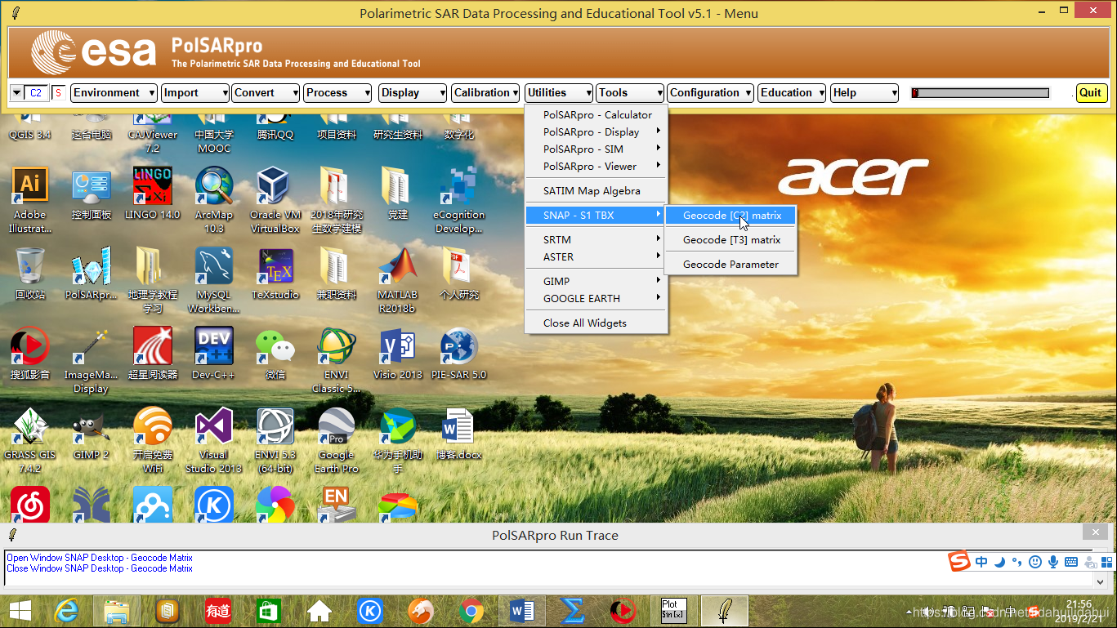
Task: Open Visual Studio 2013 shortcut
Action: (214, 439)
